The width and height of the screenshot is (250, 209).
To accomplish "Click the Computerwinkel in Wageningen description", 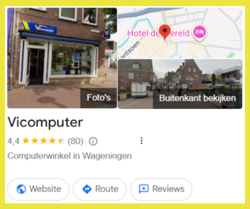I will [x=69, y=156].
